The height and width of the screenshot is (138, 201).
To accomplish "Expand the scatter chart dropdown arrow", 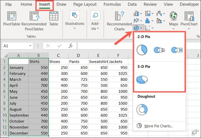I will (153, 28).
